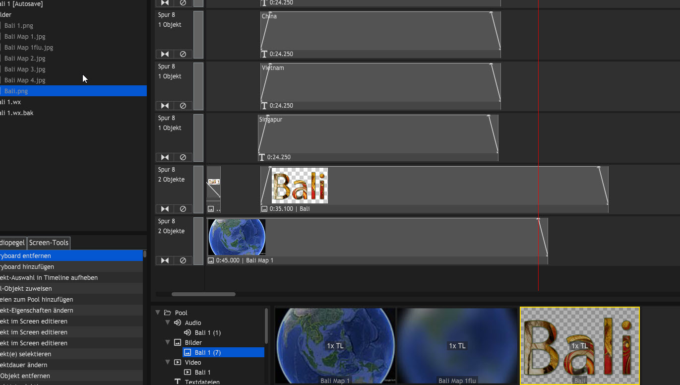Click the image icon beside 0:45.000 | Bali Map 1
The height and width of the screenshot is (385, 680).
coord(211,260)
